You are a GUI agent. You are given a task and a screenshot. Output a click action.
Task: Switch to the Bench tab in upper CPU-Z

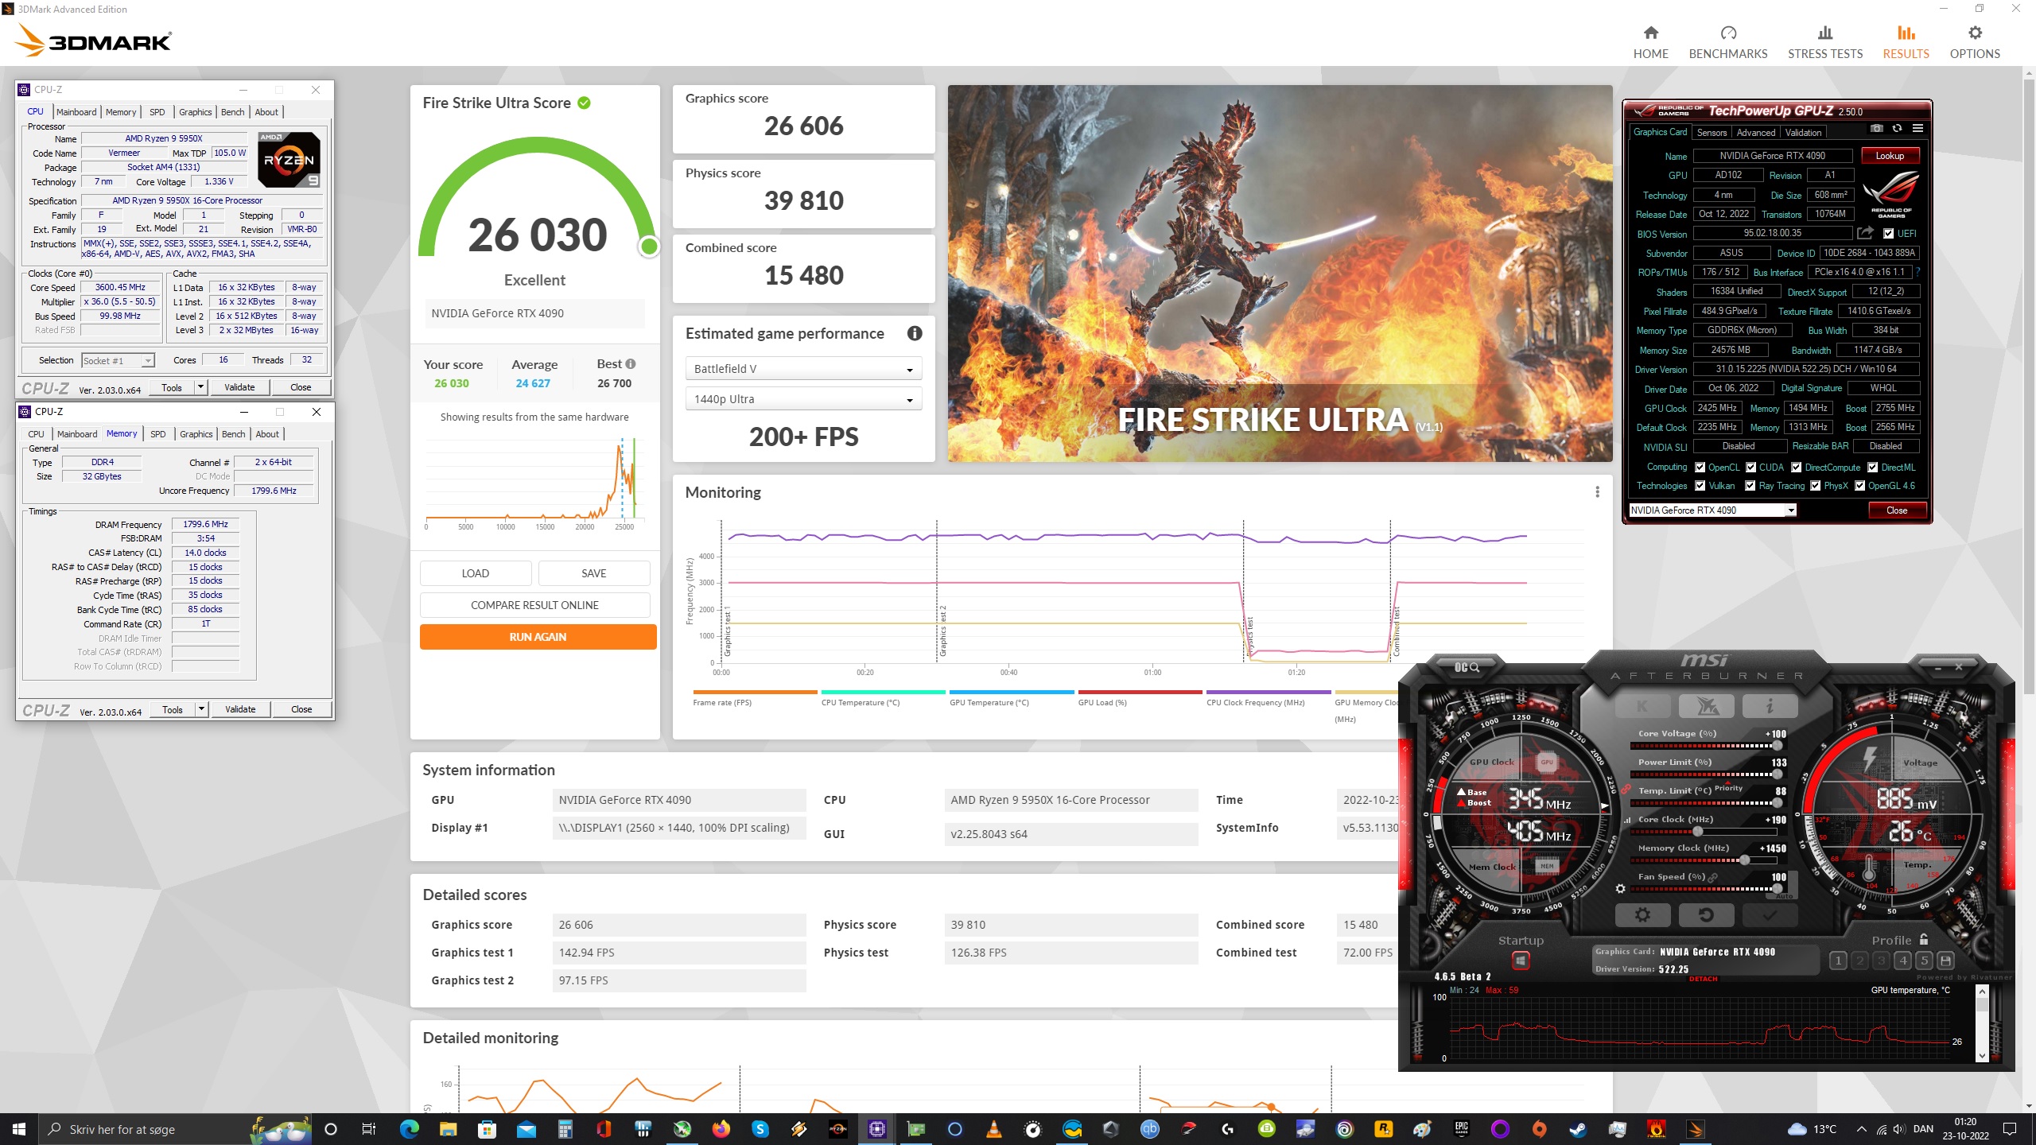click(x=232, y=112)
